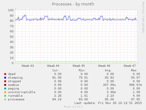Click processes minimum value 83.00
Viewport: 146px width, 110px height.
click(83, 99)
